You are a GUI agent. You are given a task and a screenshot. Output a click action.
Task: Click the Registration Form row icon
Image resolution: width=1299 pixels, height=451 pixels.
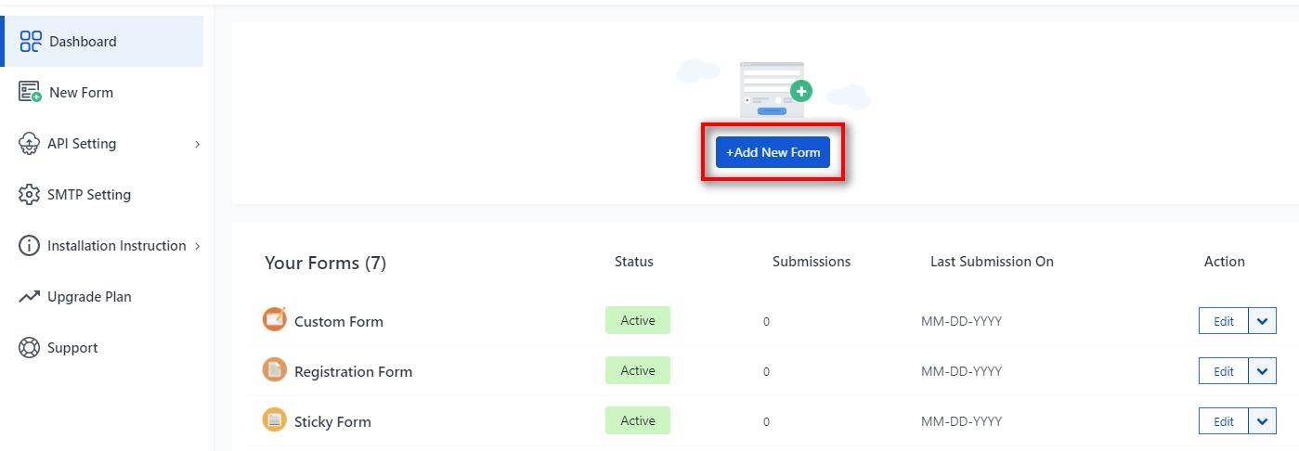pos(275,369)
